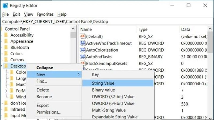Screen dimensions: 214x120
Task: Select DWORD (32-bit) Value option
Action: (x=118, y=97)
